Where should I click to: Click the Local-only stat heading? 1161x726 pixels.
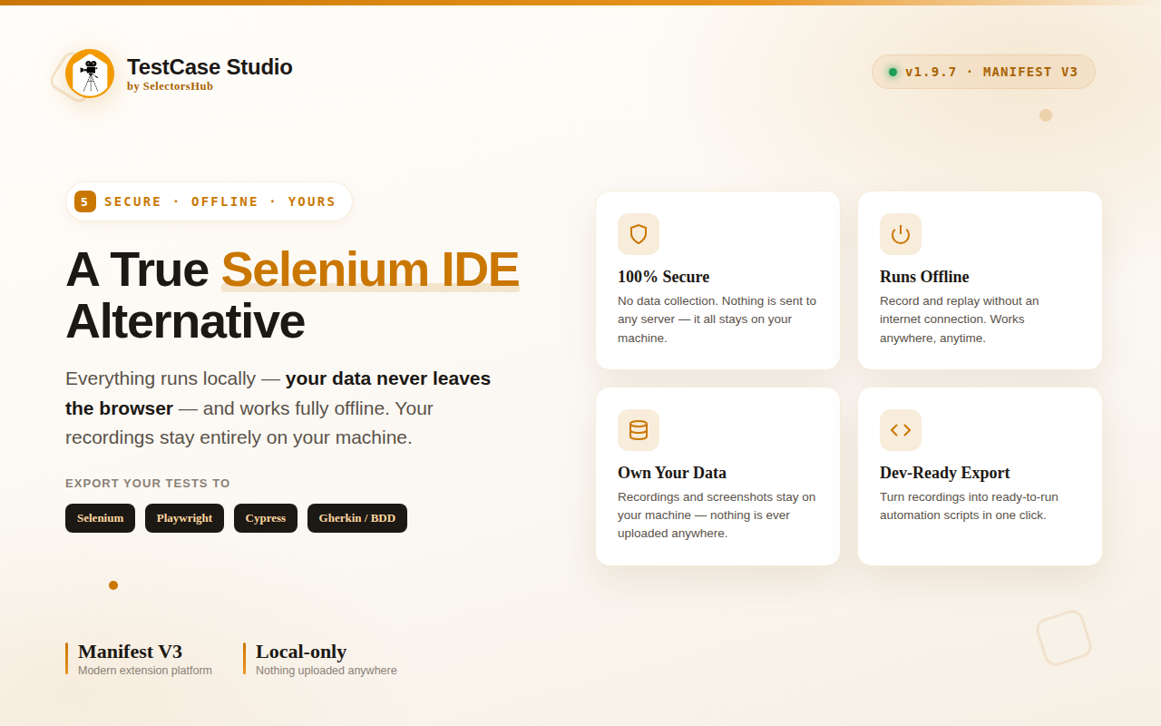301,652
